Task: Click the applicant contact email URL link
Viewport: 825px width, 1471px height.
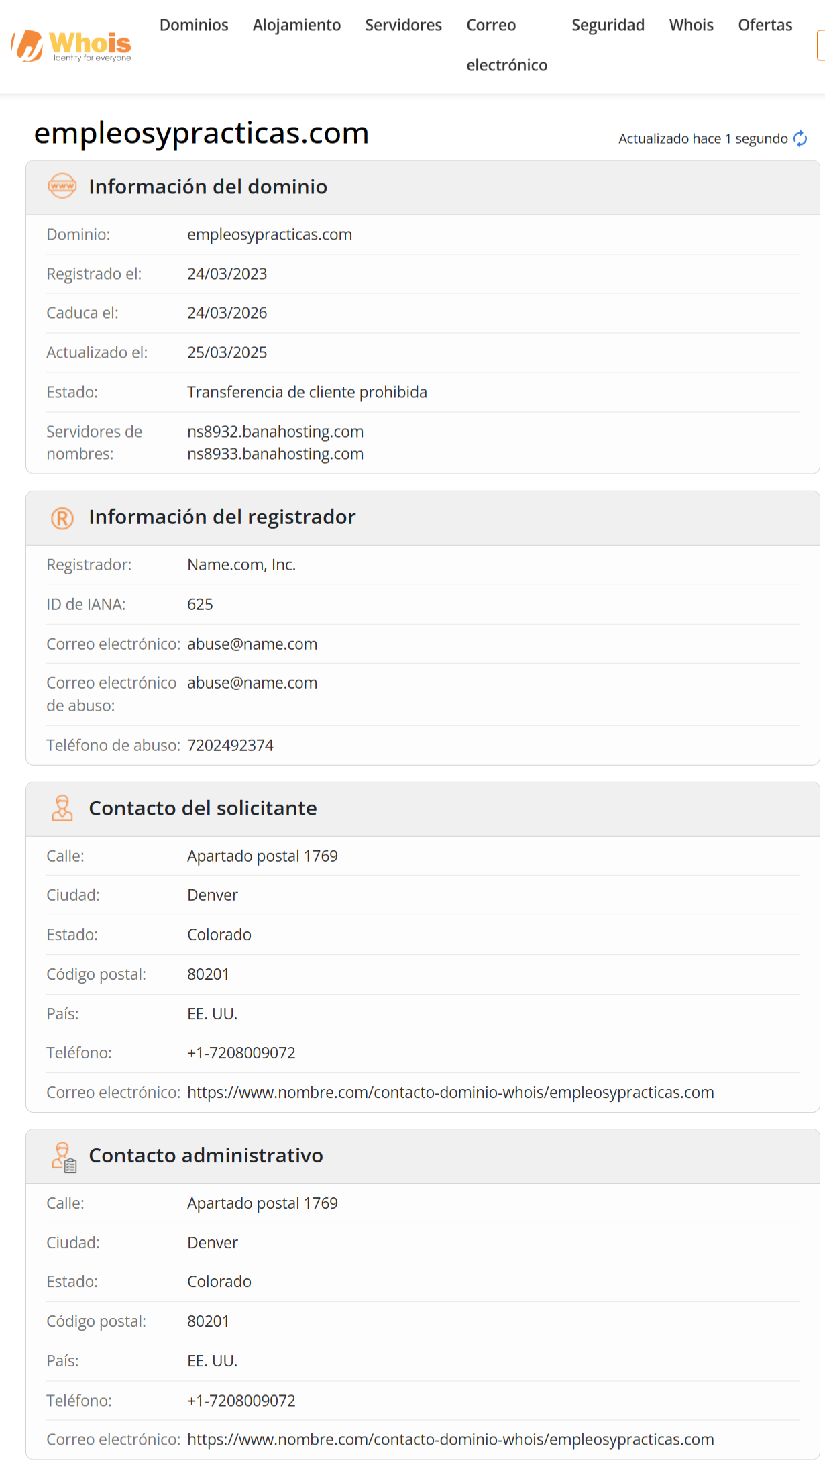Action: [450, 1093]
